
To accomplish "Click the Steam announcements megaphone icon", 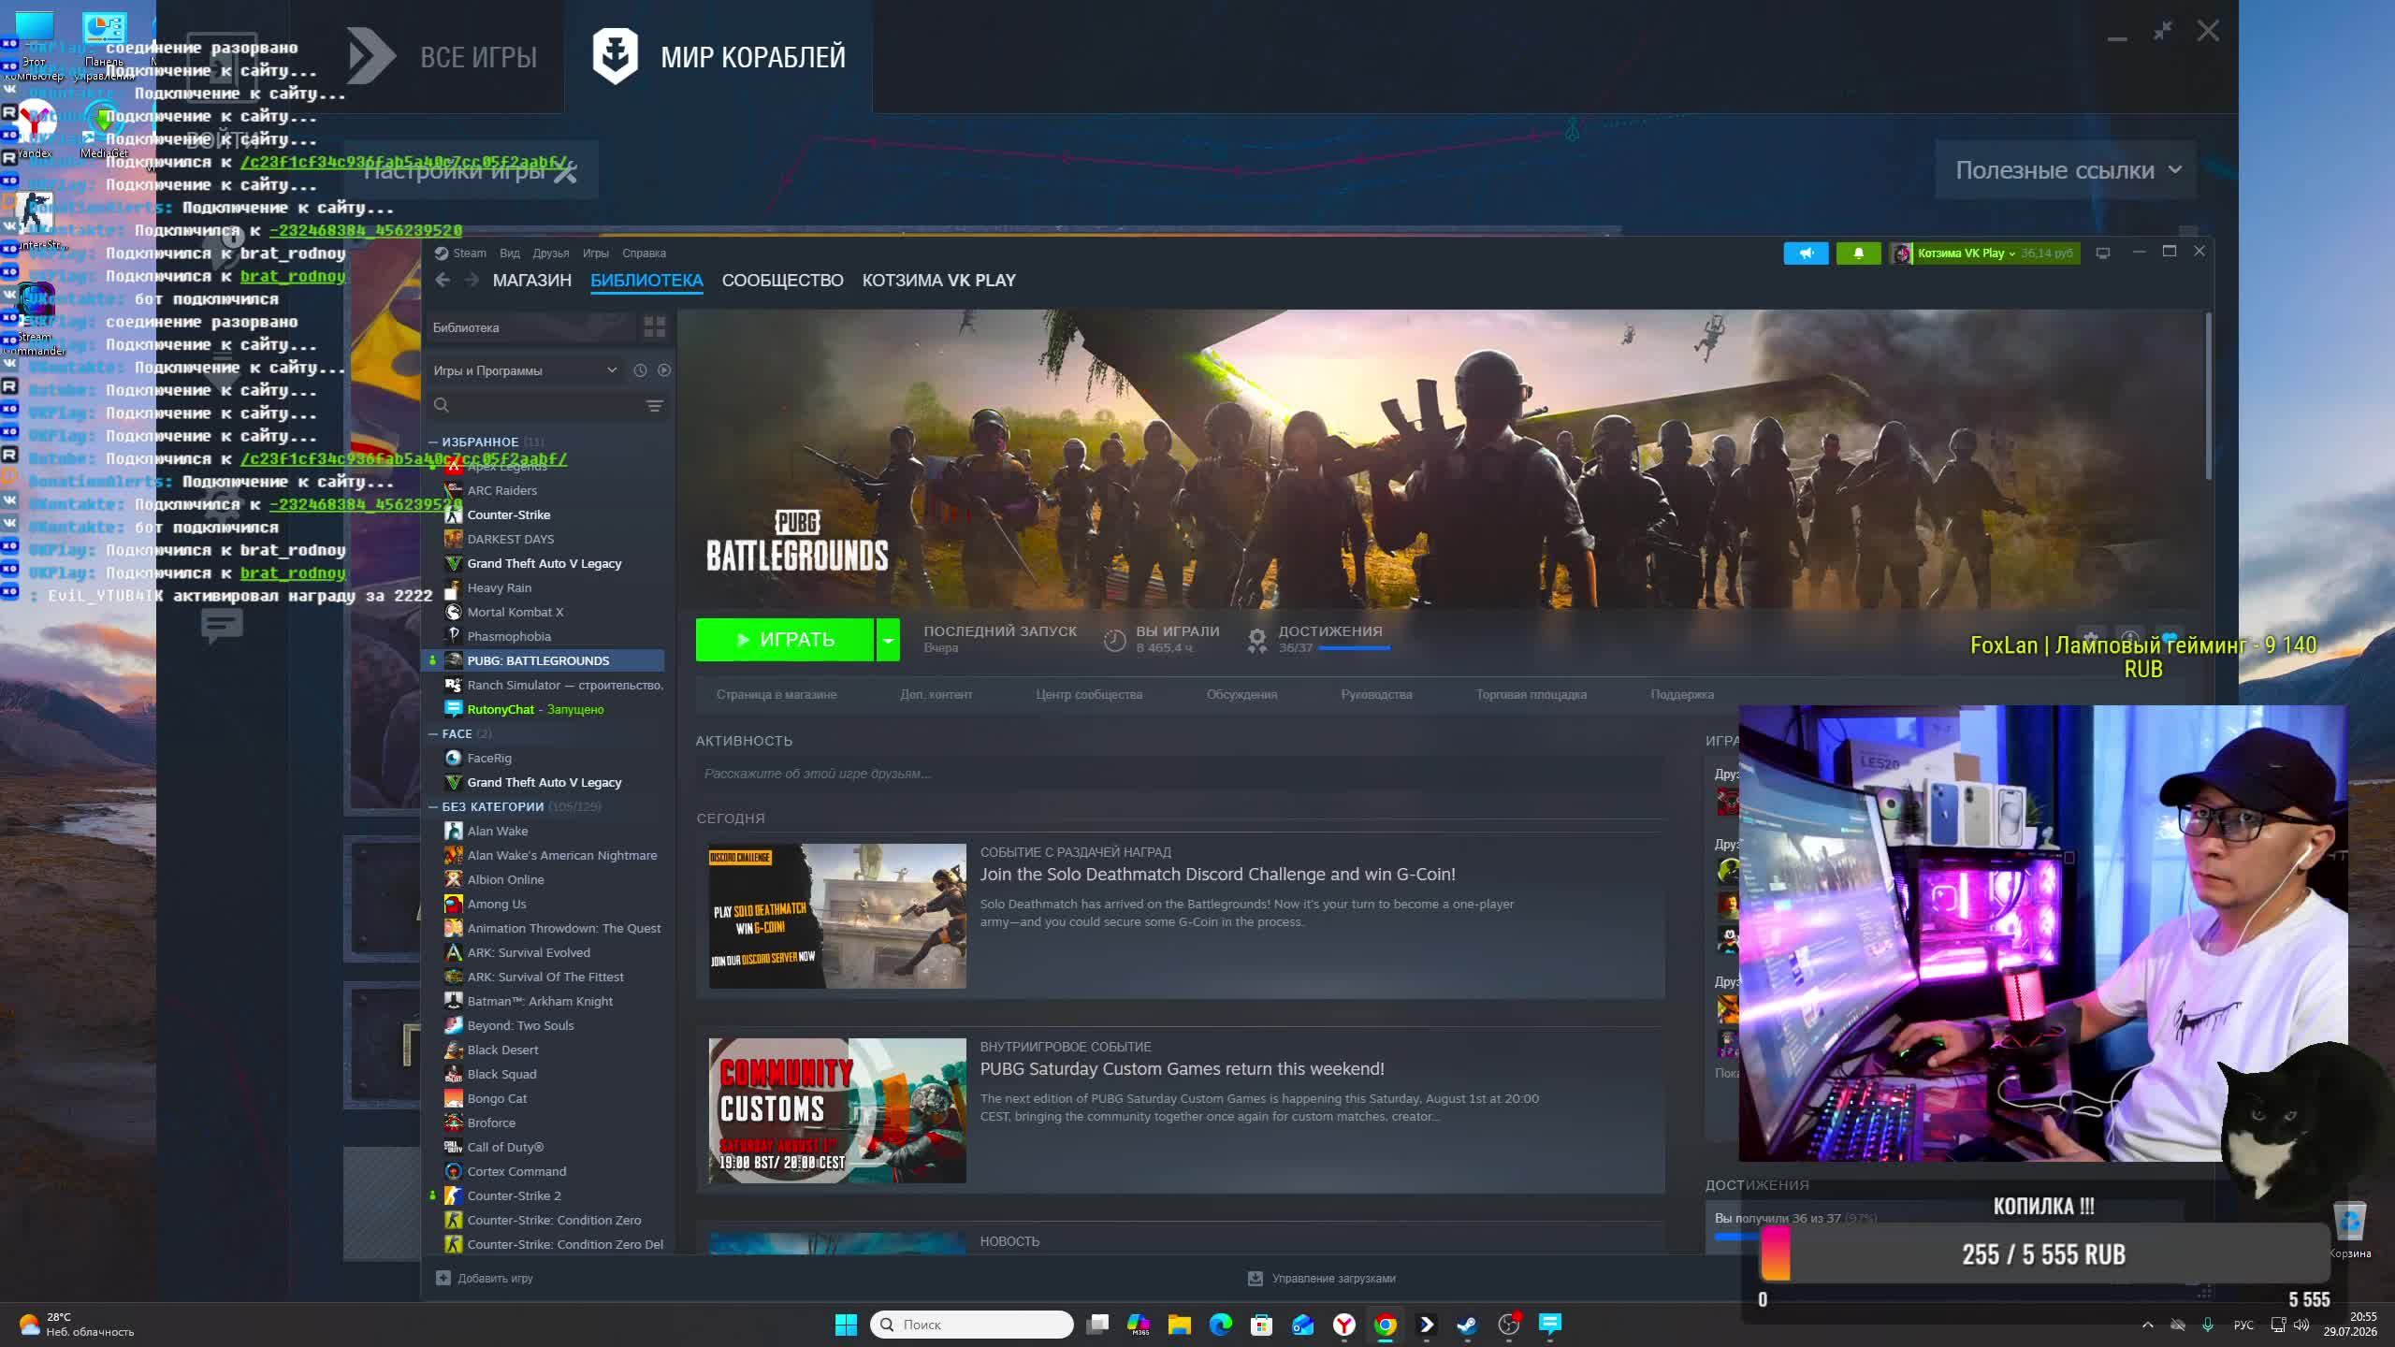I will point(1806,253).
